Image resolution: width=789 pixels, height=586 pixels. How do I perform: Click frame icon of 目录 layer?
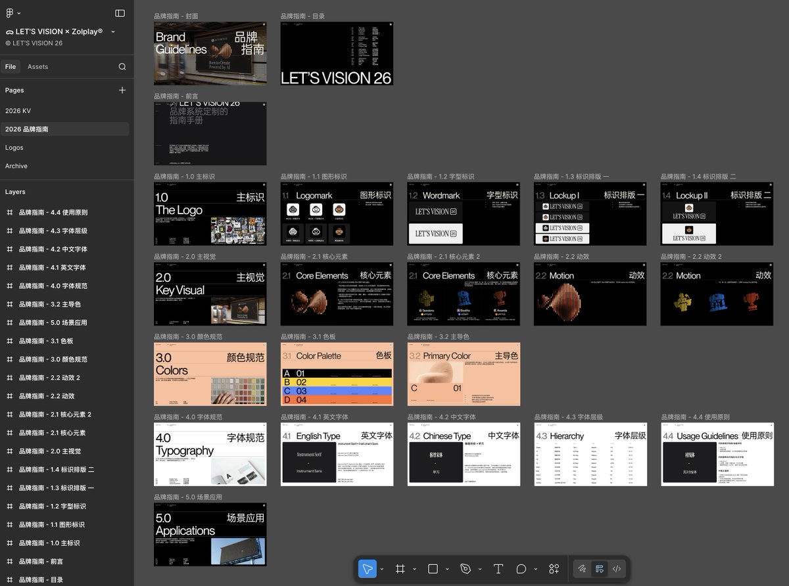tap(10, 580)
